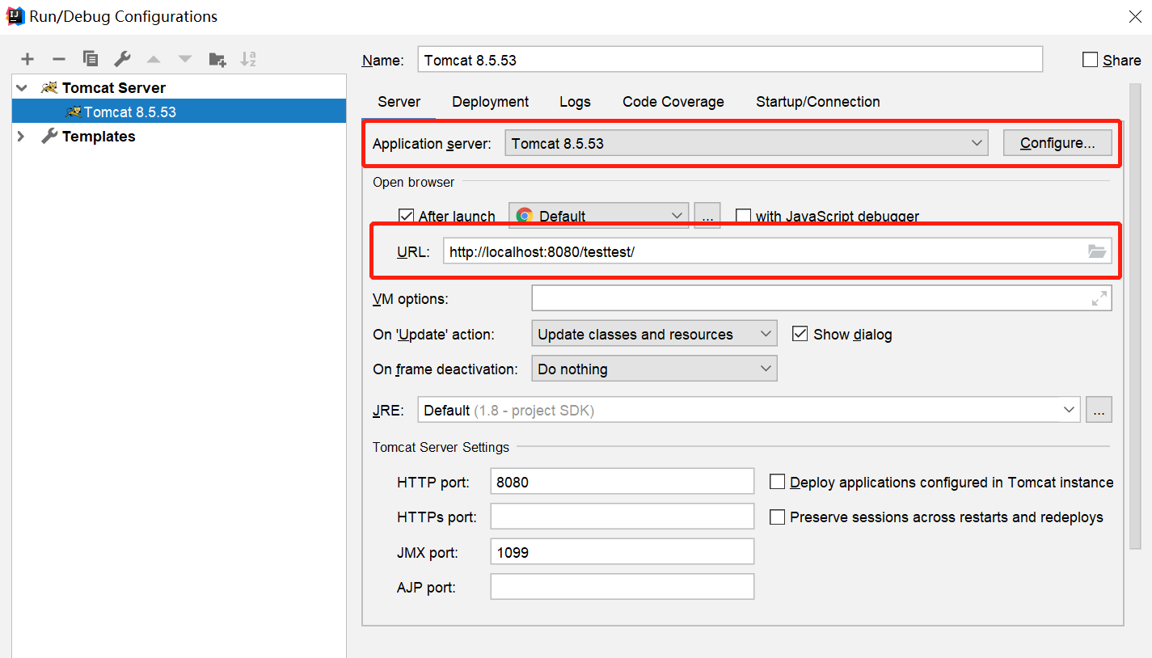
Task: Switch to the Deployment tab
Action: pyautogui.click(x=491, y=102)
